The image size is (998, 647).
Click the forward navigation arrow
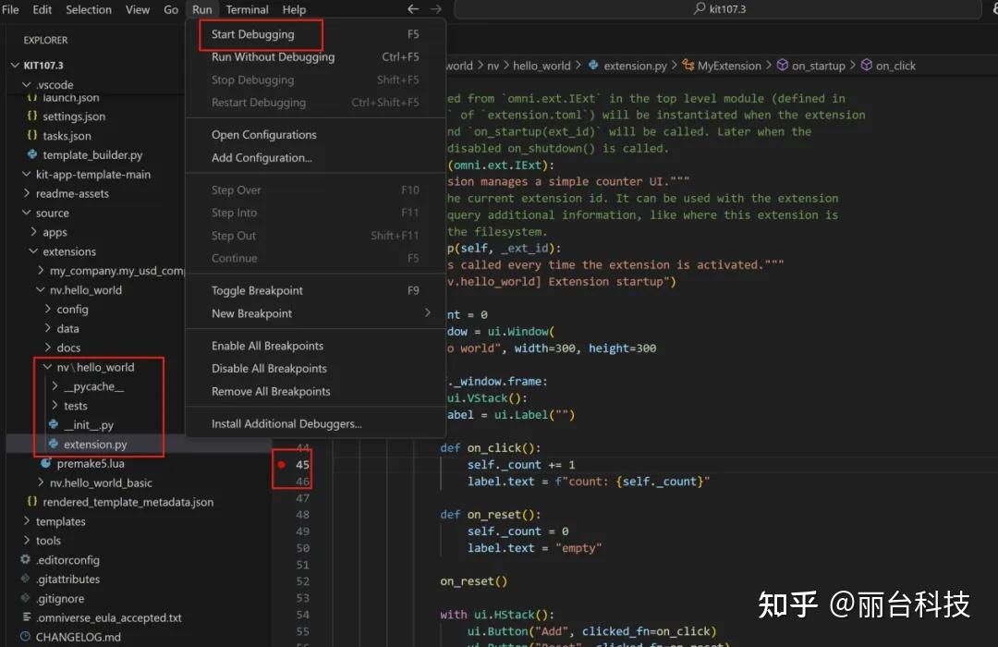(x=435, y=9)
